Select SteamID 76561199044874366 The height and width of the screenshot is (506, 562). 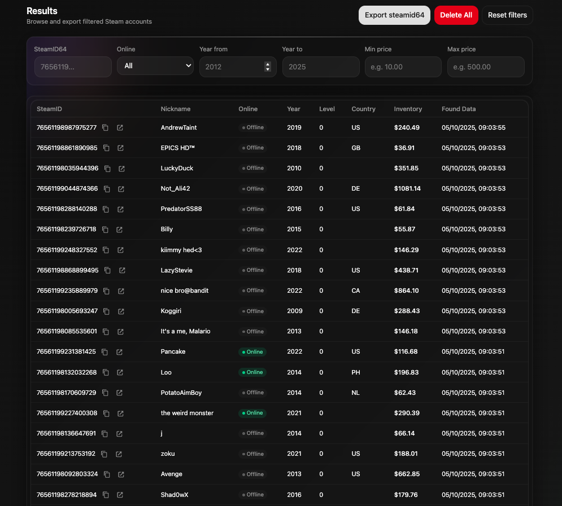click(67, 188)
